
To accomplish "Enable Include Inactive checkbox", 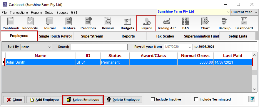I will click(x=153, y=99).
